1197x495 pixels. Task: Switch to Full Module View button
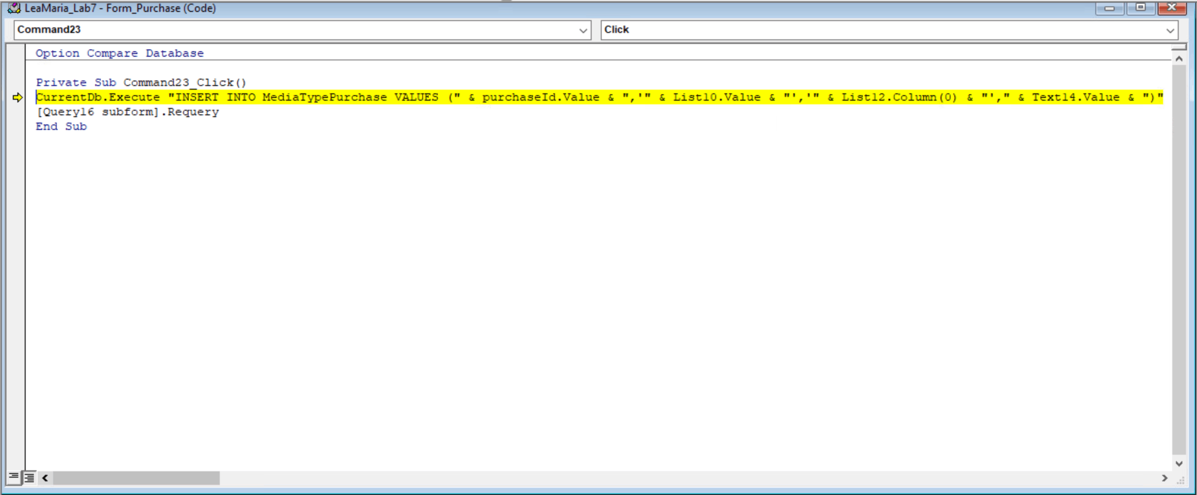coord(29,477)
